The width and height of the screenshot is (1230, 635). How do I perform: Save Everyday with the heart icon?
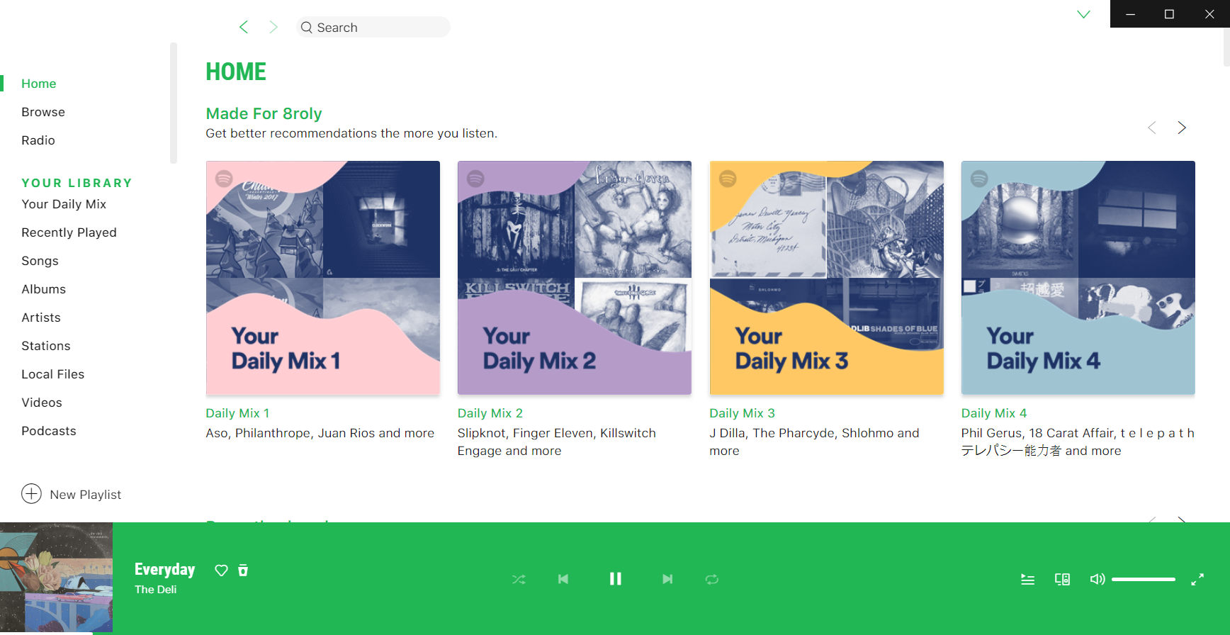coord(222,571)
